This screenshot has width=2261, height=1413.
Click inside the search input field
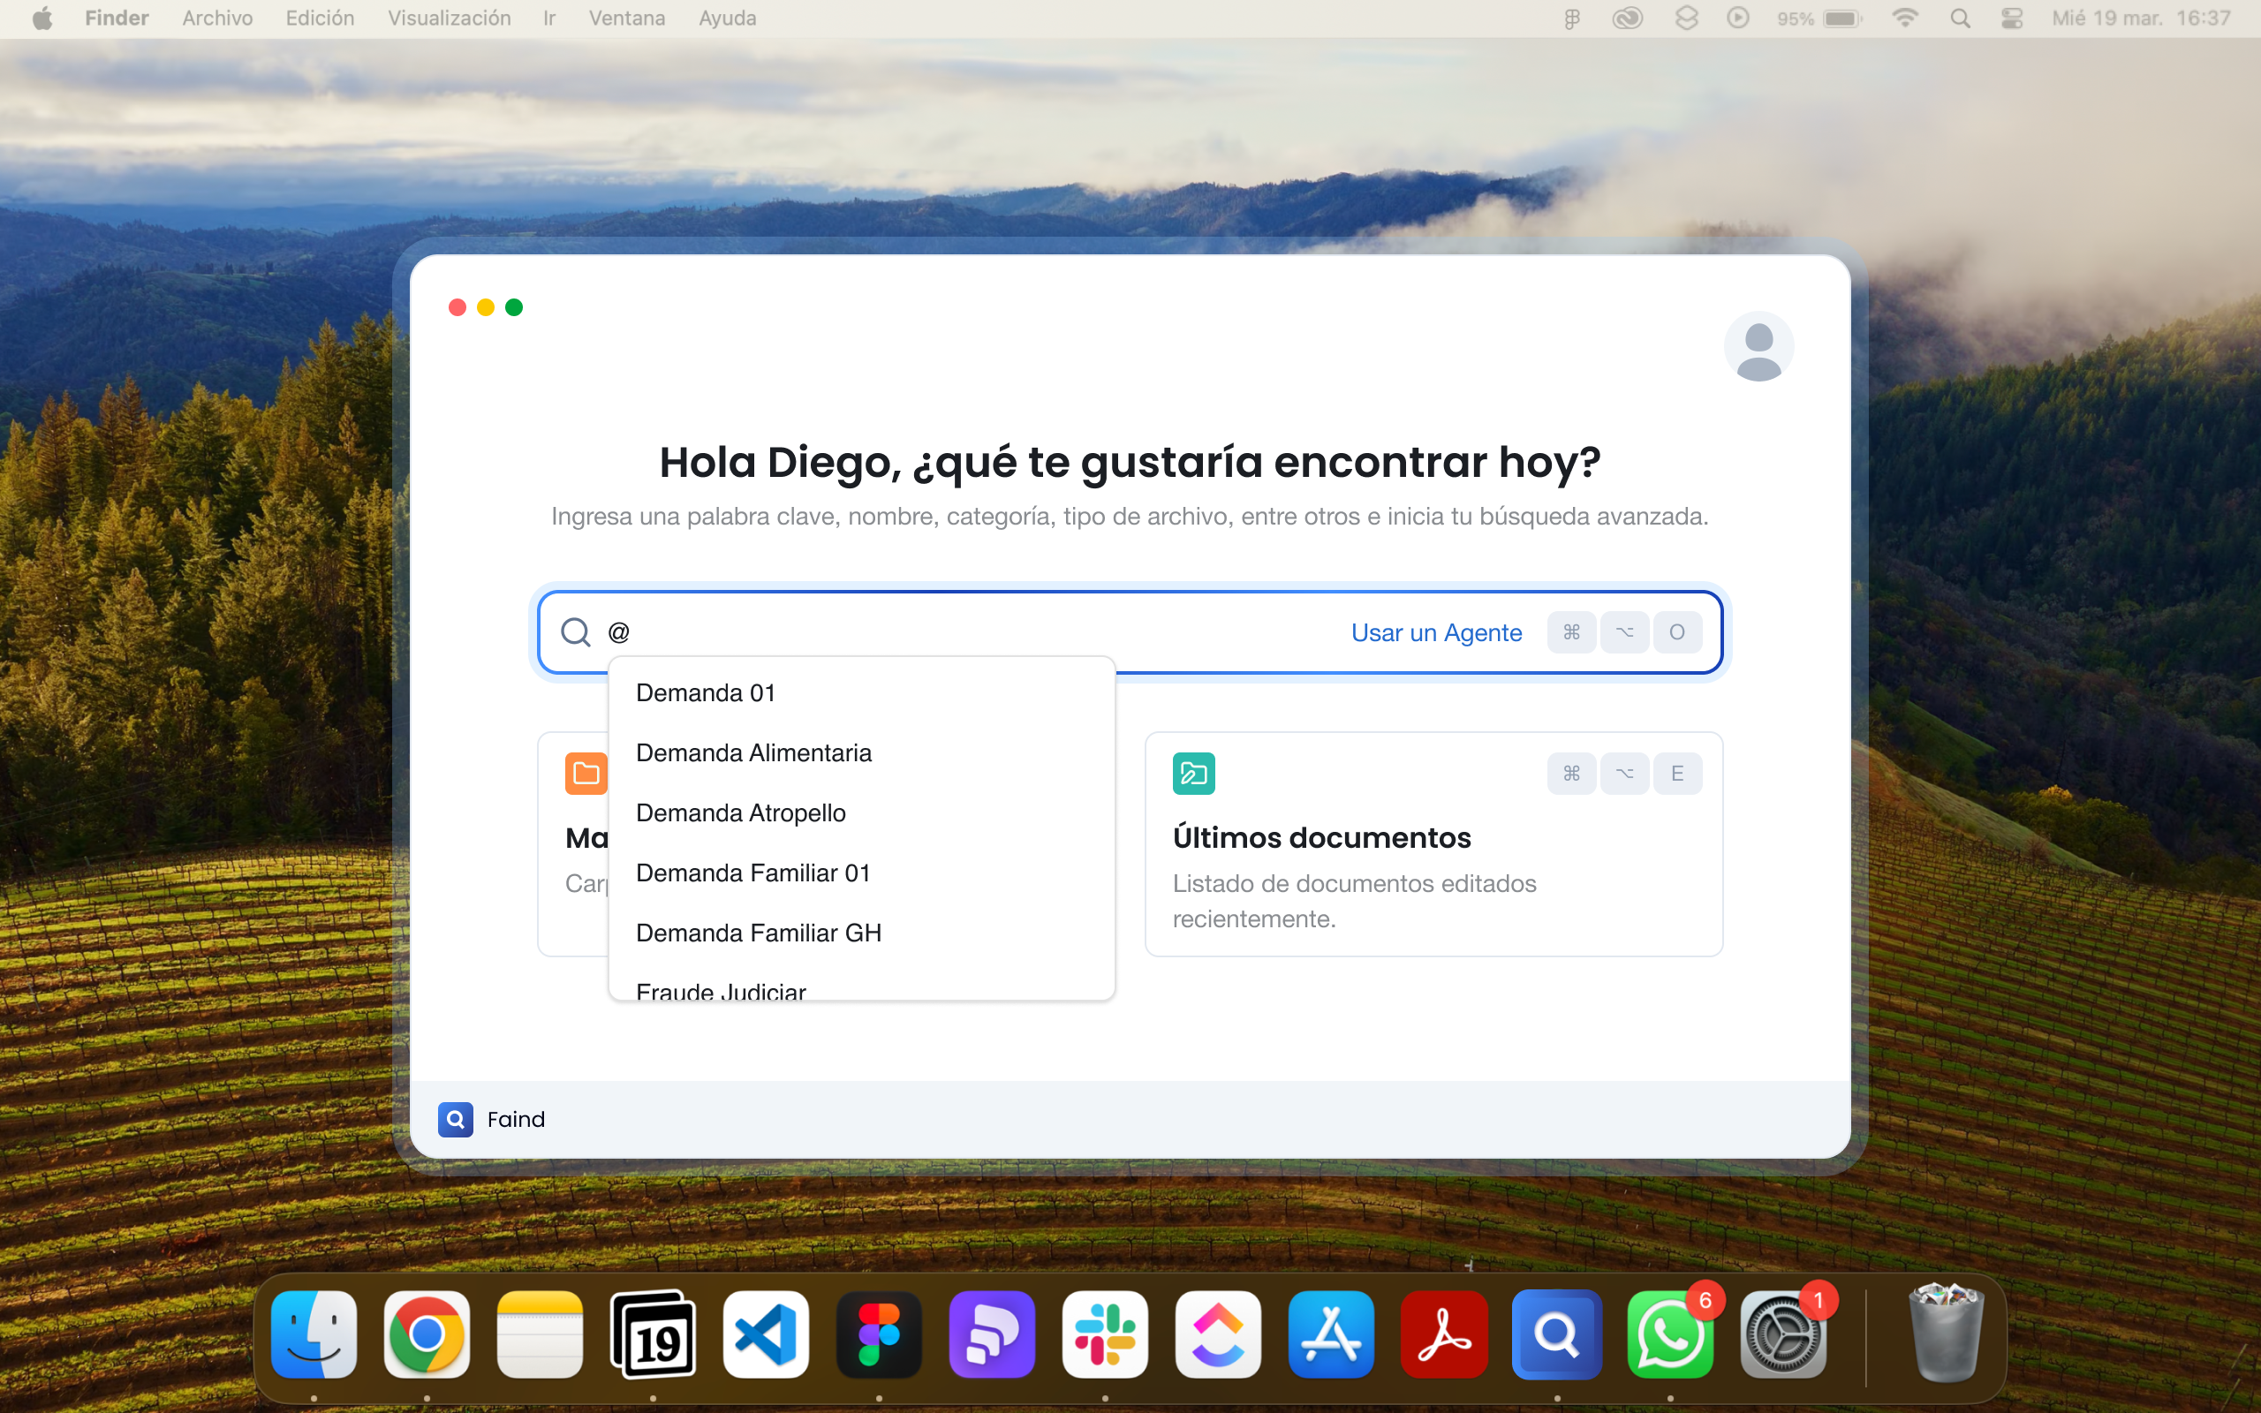934,631
